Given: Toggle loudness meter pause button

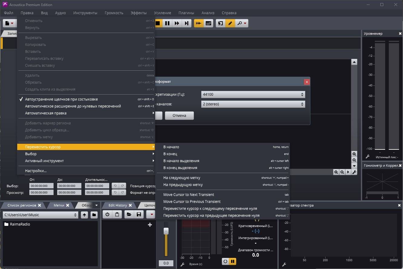Looking at the screenshot, I should coord(233,261).
